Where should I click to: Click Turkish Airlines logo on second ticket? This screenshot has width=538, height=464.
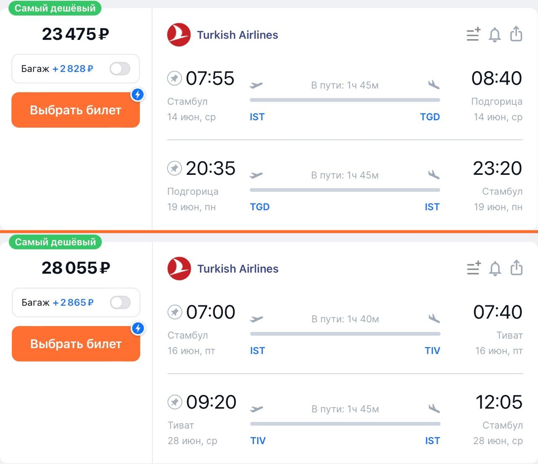click(x=179, y=269)
